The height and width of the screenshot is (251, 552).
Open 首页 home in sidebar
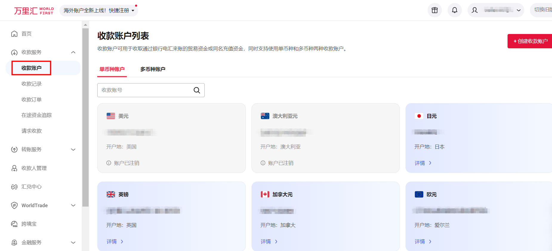click(26, 34)
